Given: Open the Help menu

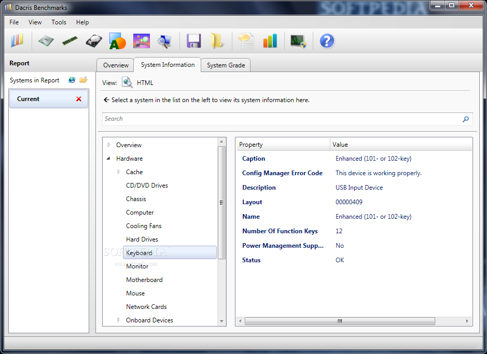Looking at the screenshot, I should click(82, 22).
